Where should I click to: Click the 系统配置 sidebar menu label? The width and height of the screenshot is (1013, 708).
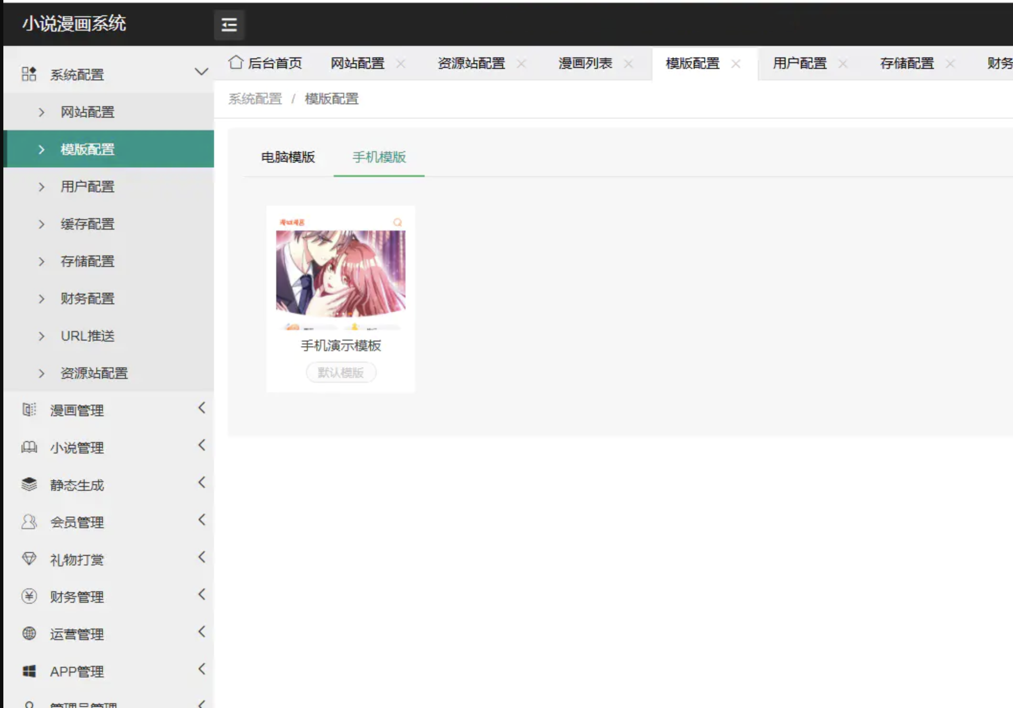[x=77, y=75]
